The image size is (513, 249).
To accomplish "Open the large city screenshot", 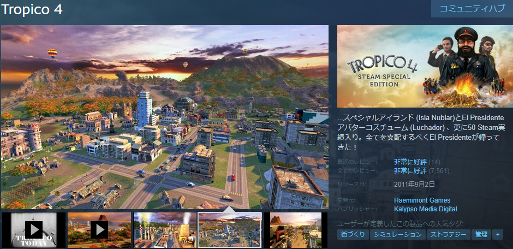I will click(165, 117).
